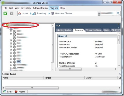
Task: Click Hosts and Clusters breadcrumb text
Action: 64,13
